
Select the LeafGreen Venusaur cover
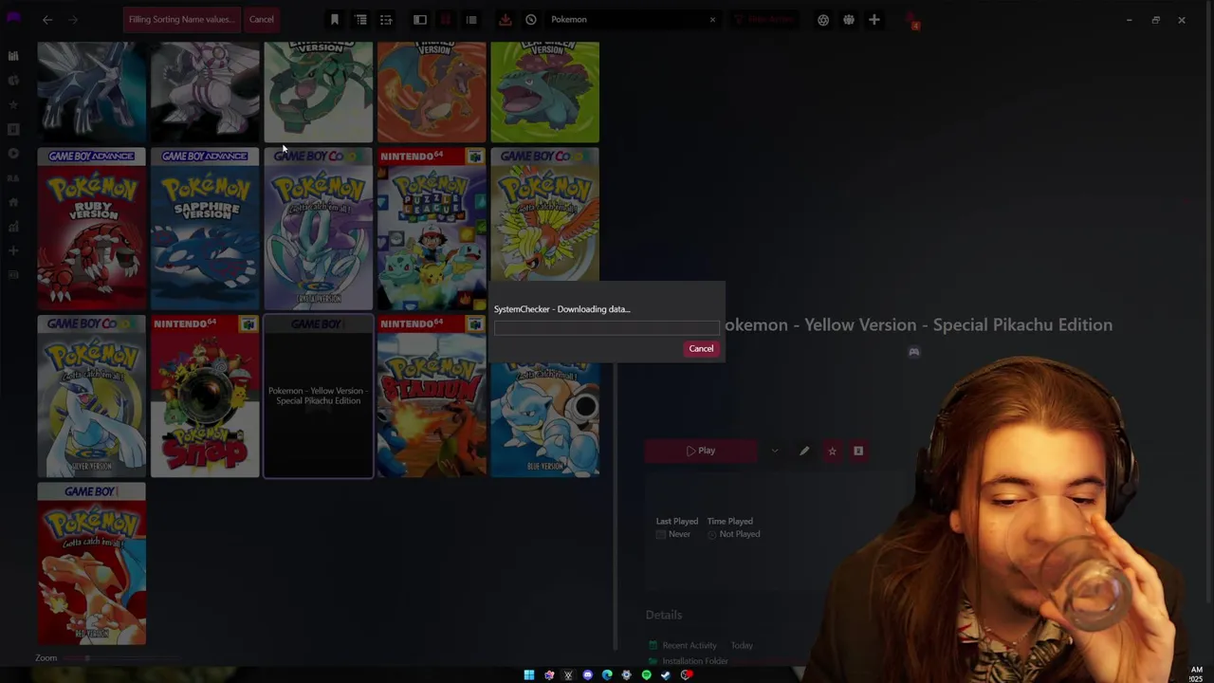tap(545, 92)
